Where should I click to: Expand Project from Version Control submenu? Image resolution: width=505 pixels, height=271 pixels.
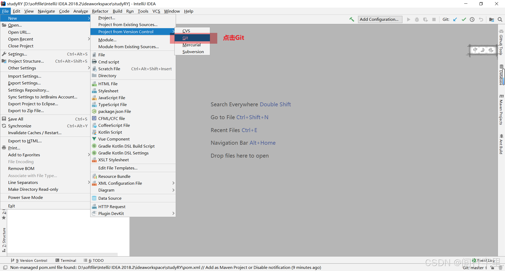(133, 32)
